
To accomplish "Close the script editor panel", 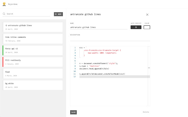I will pos(147,14).
